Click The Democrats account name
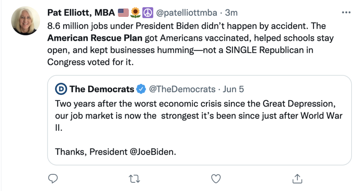 (x=102, y=89)
